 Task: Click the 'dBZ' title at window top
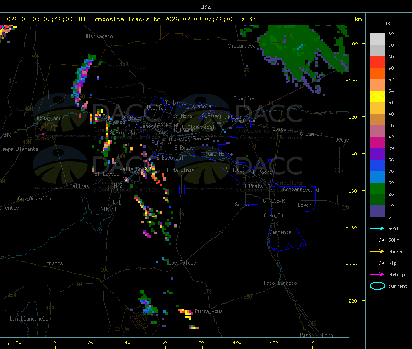tap(206, 7)
